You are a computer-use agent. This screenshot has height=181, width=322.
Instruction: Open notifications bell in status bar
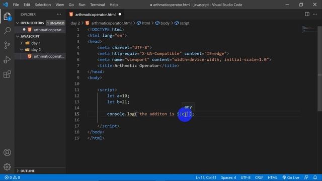click(x=315, y=177)
